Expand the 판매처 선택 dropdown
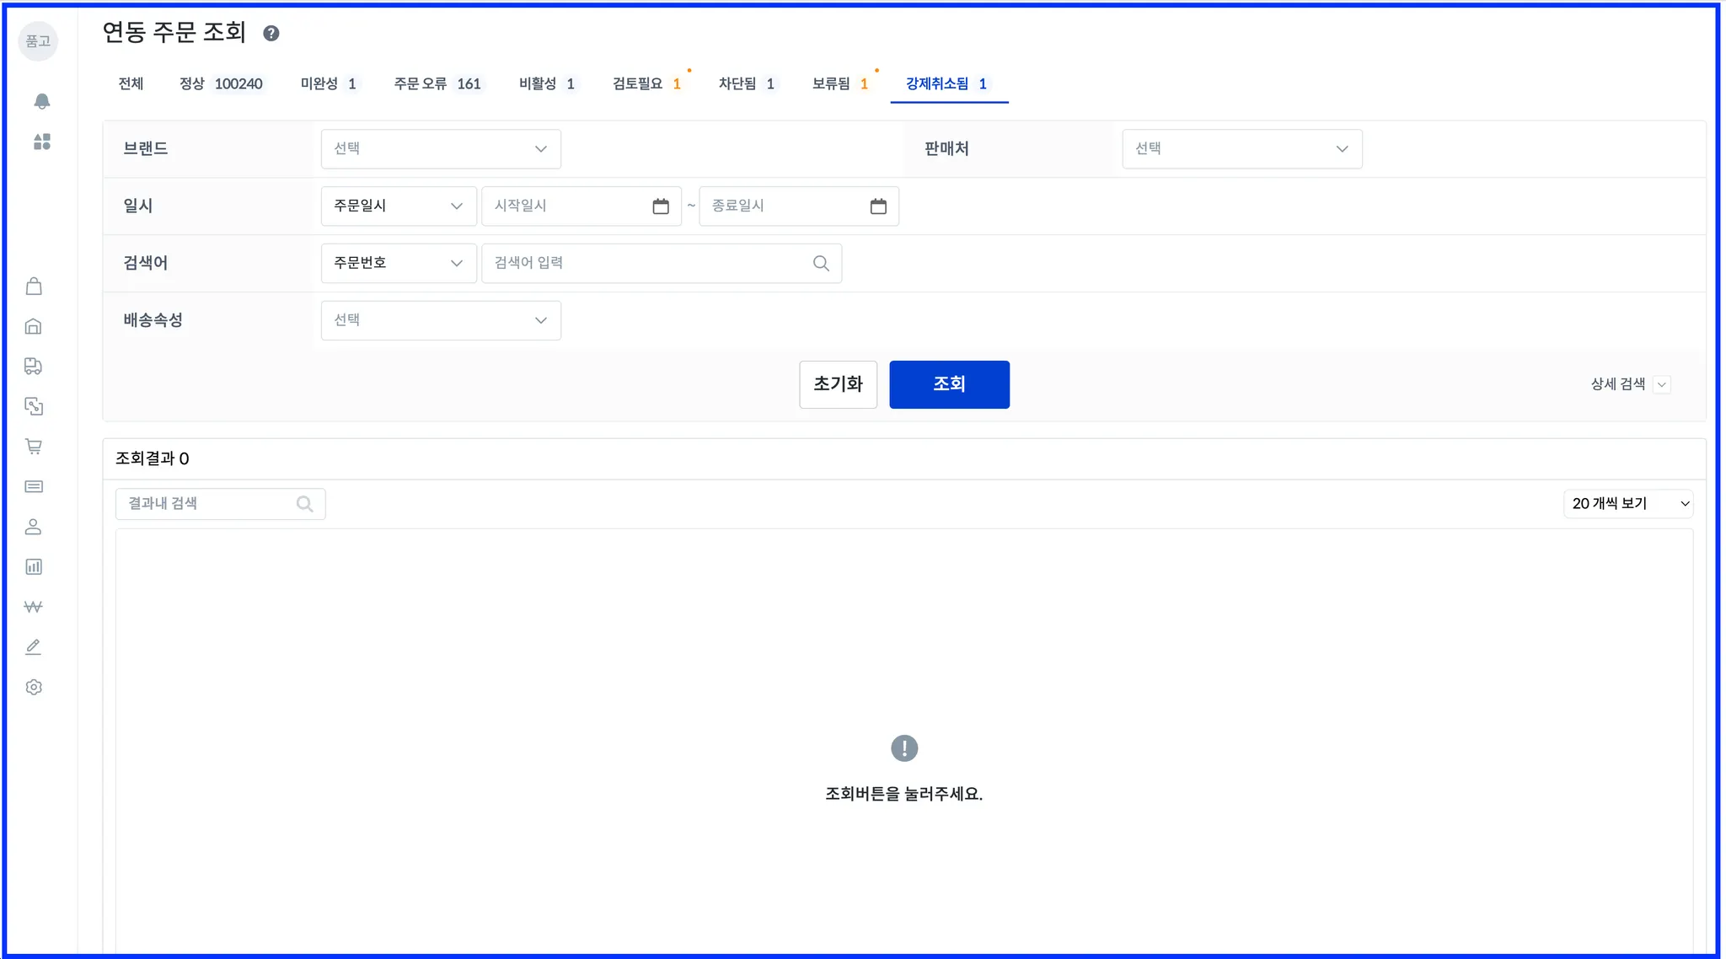The height and width of the screenshot is (959, 1726). pos(1241,149)
